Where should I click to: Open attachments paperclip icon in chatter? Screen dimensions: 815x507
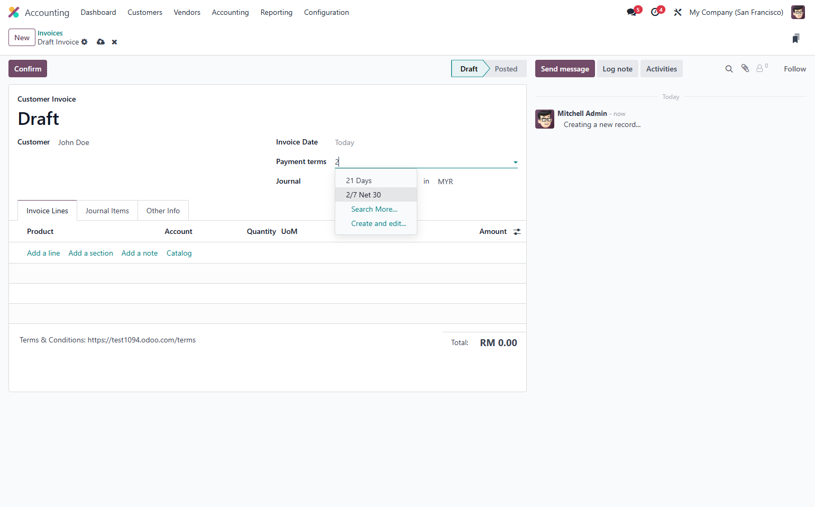[745, 68]
